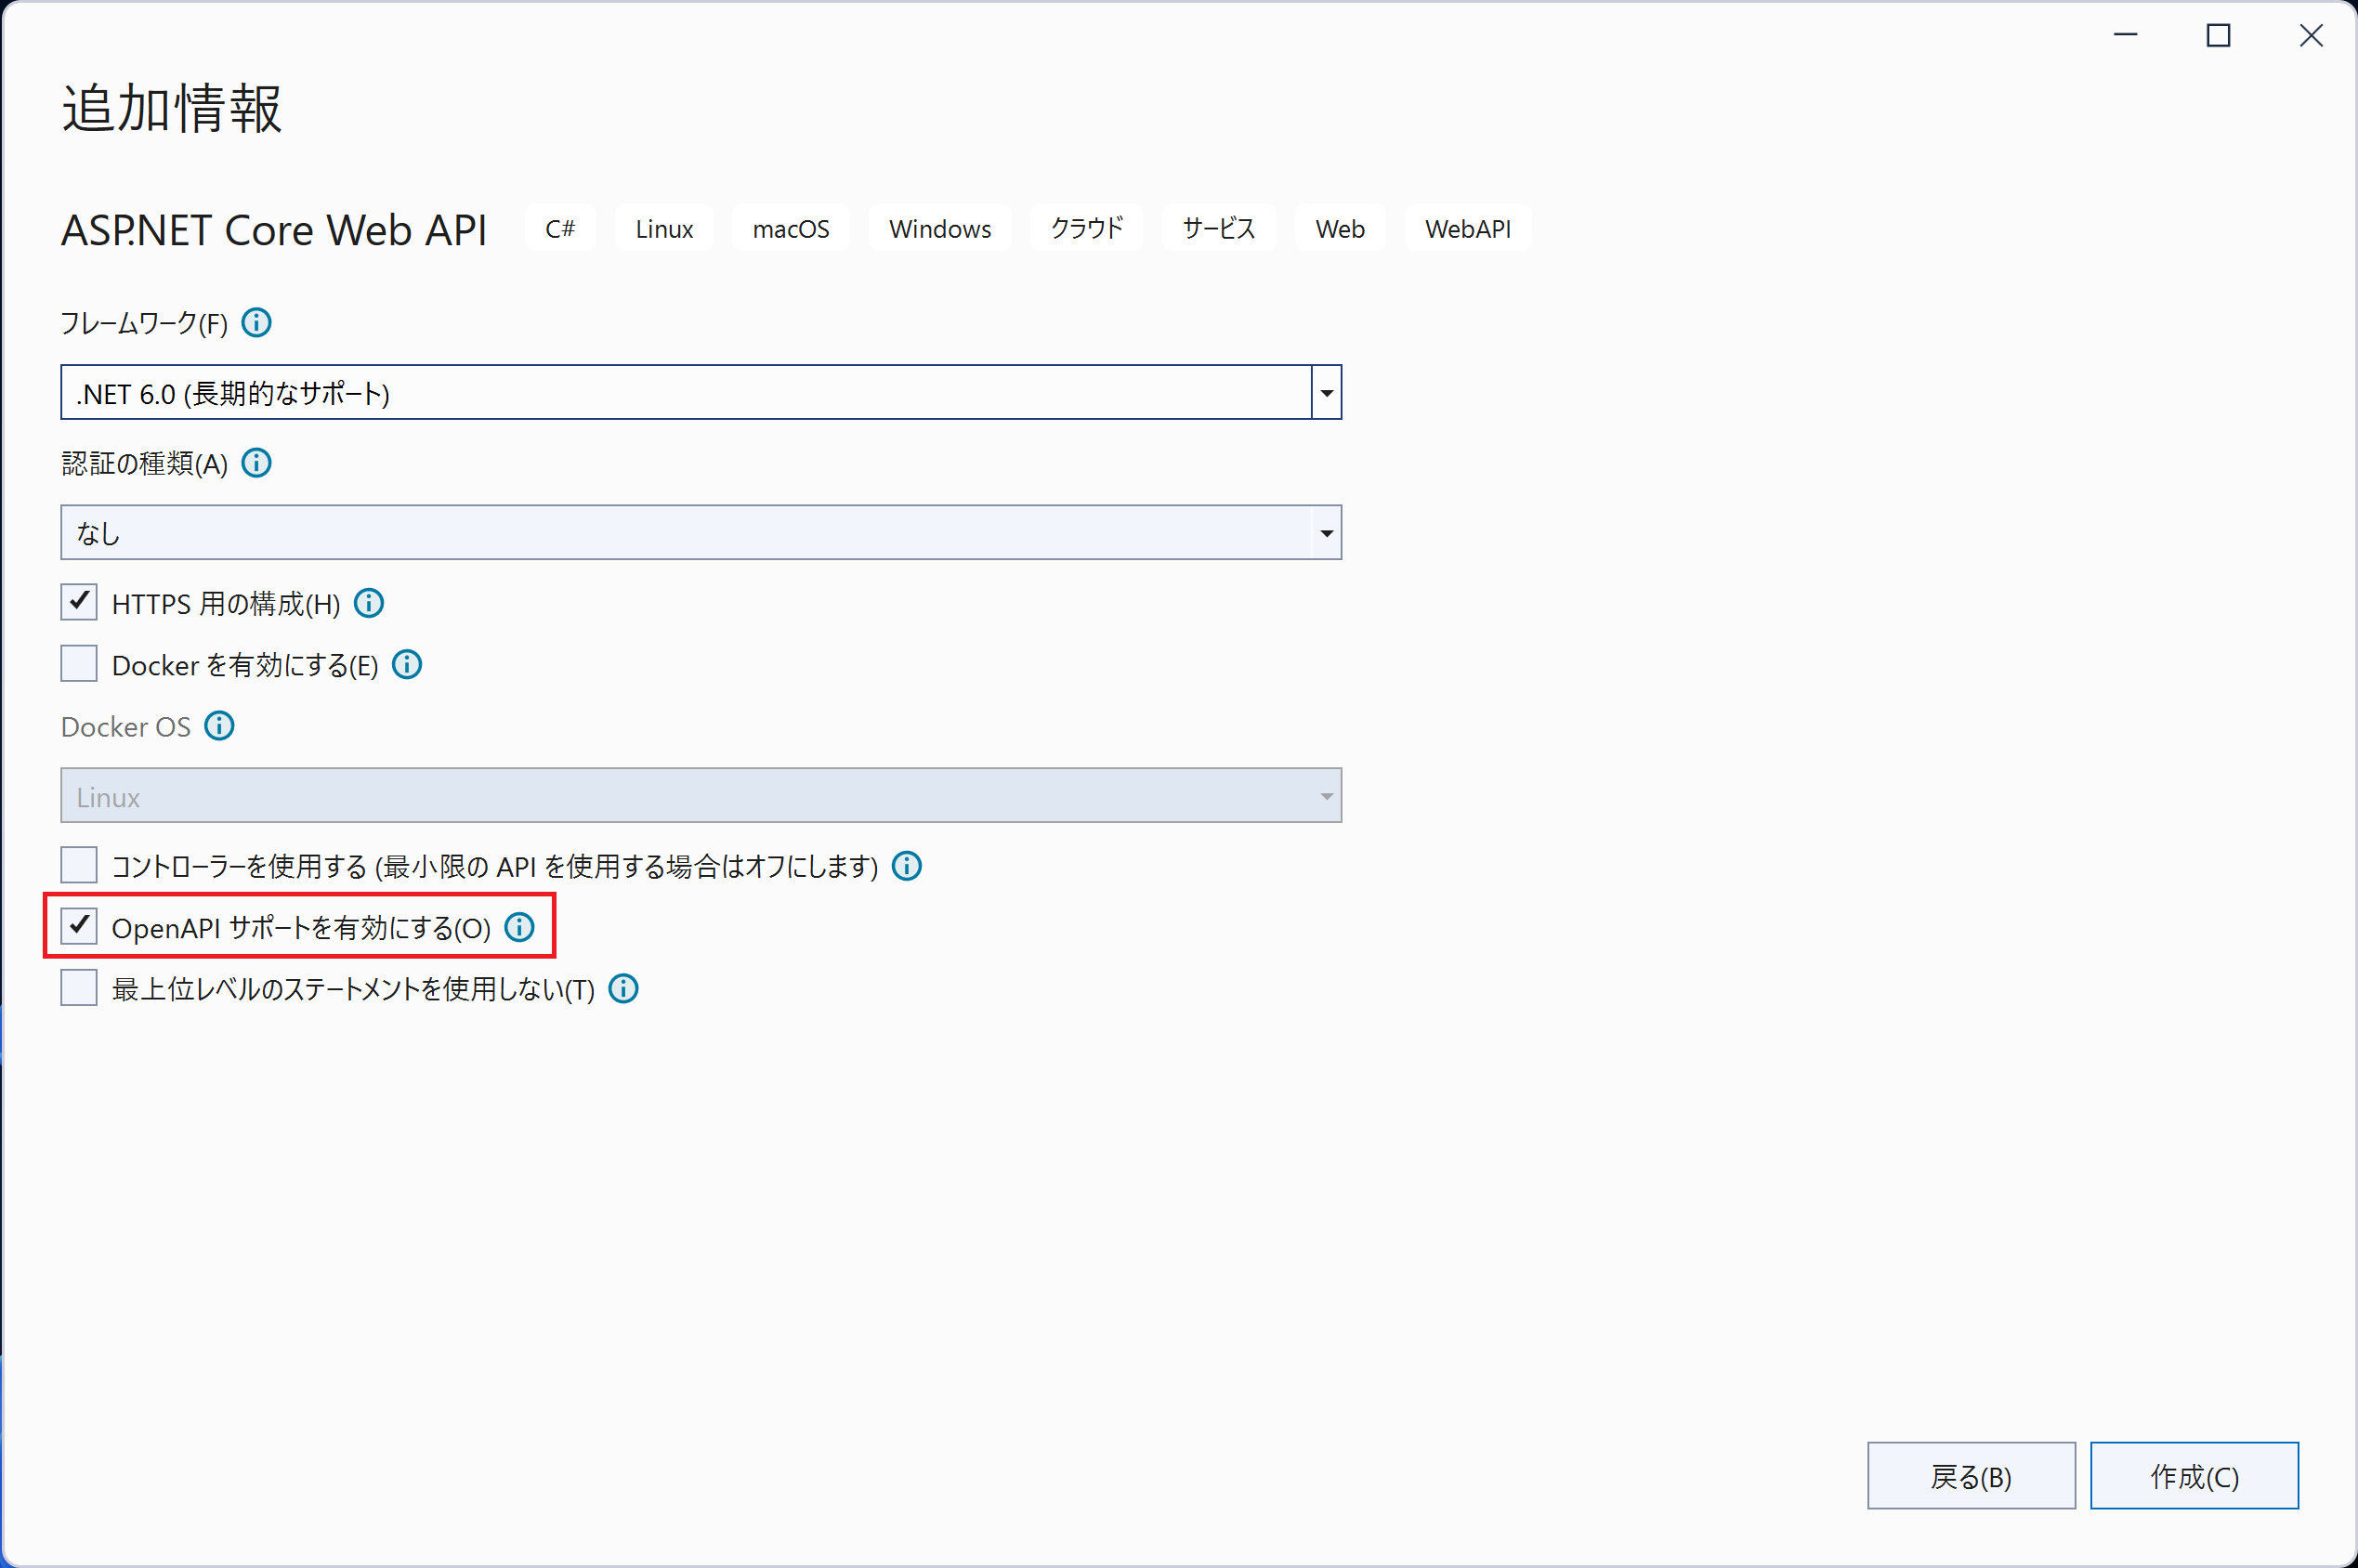2358x1568 pixels.
Task: Click the disabled Docker OS Linux dropdown
Action: 701,796
